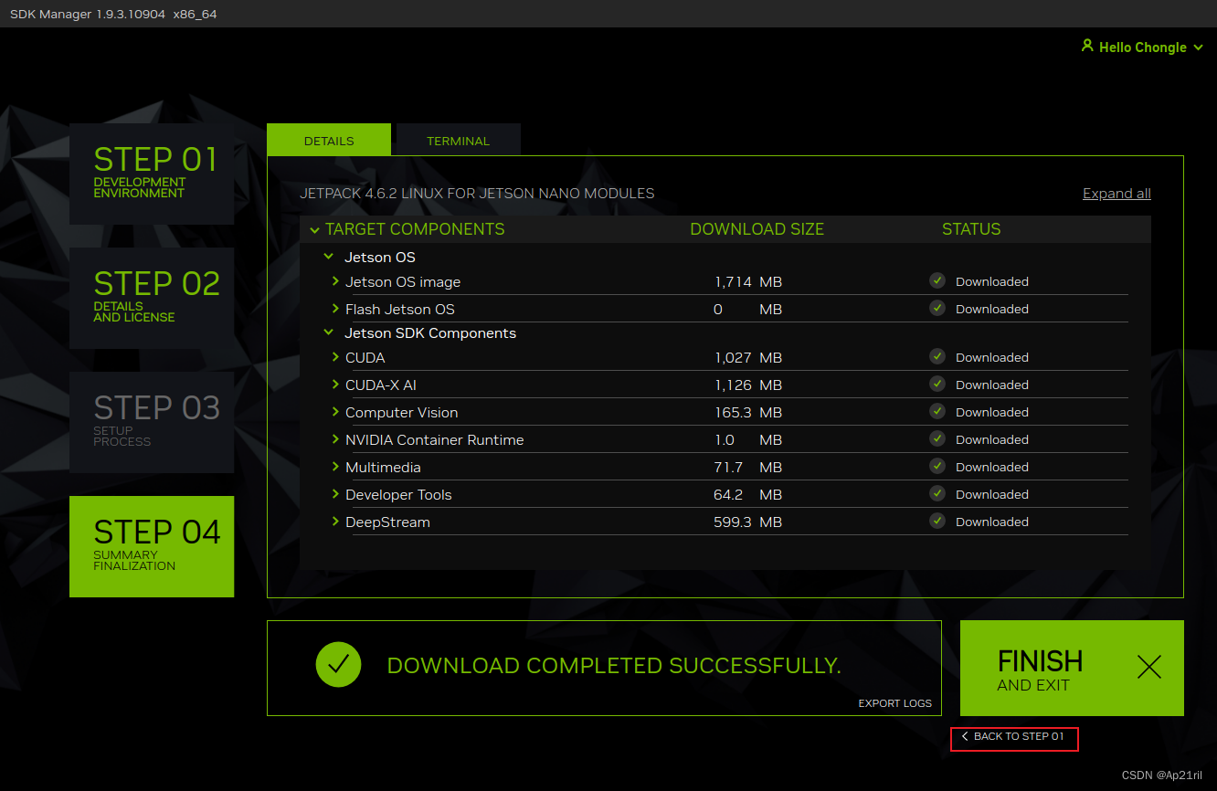The height and width of the screenshot is (791, 1217).
Task: Click the Hello Chongle greeting text
Action: (x=1142, y=47)
